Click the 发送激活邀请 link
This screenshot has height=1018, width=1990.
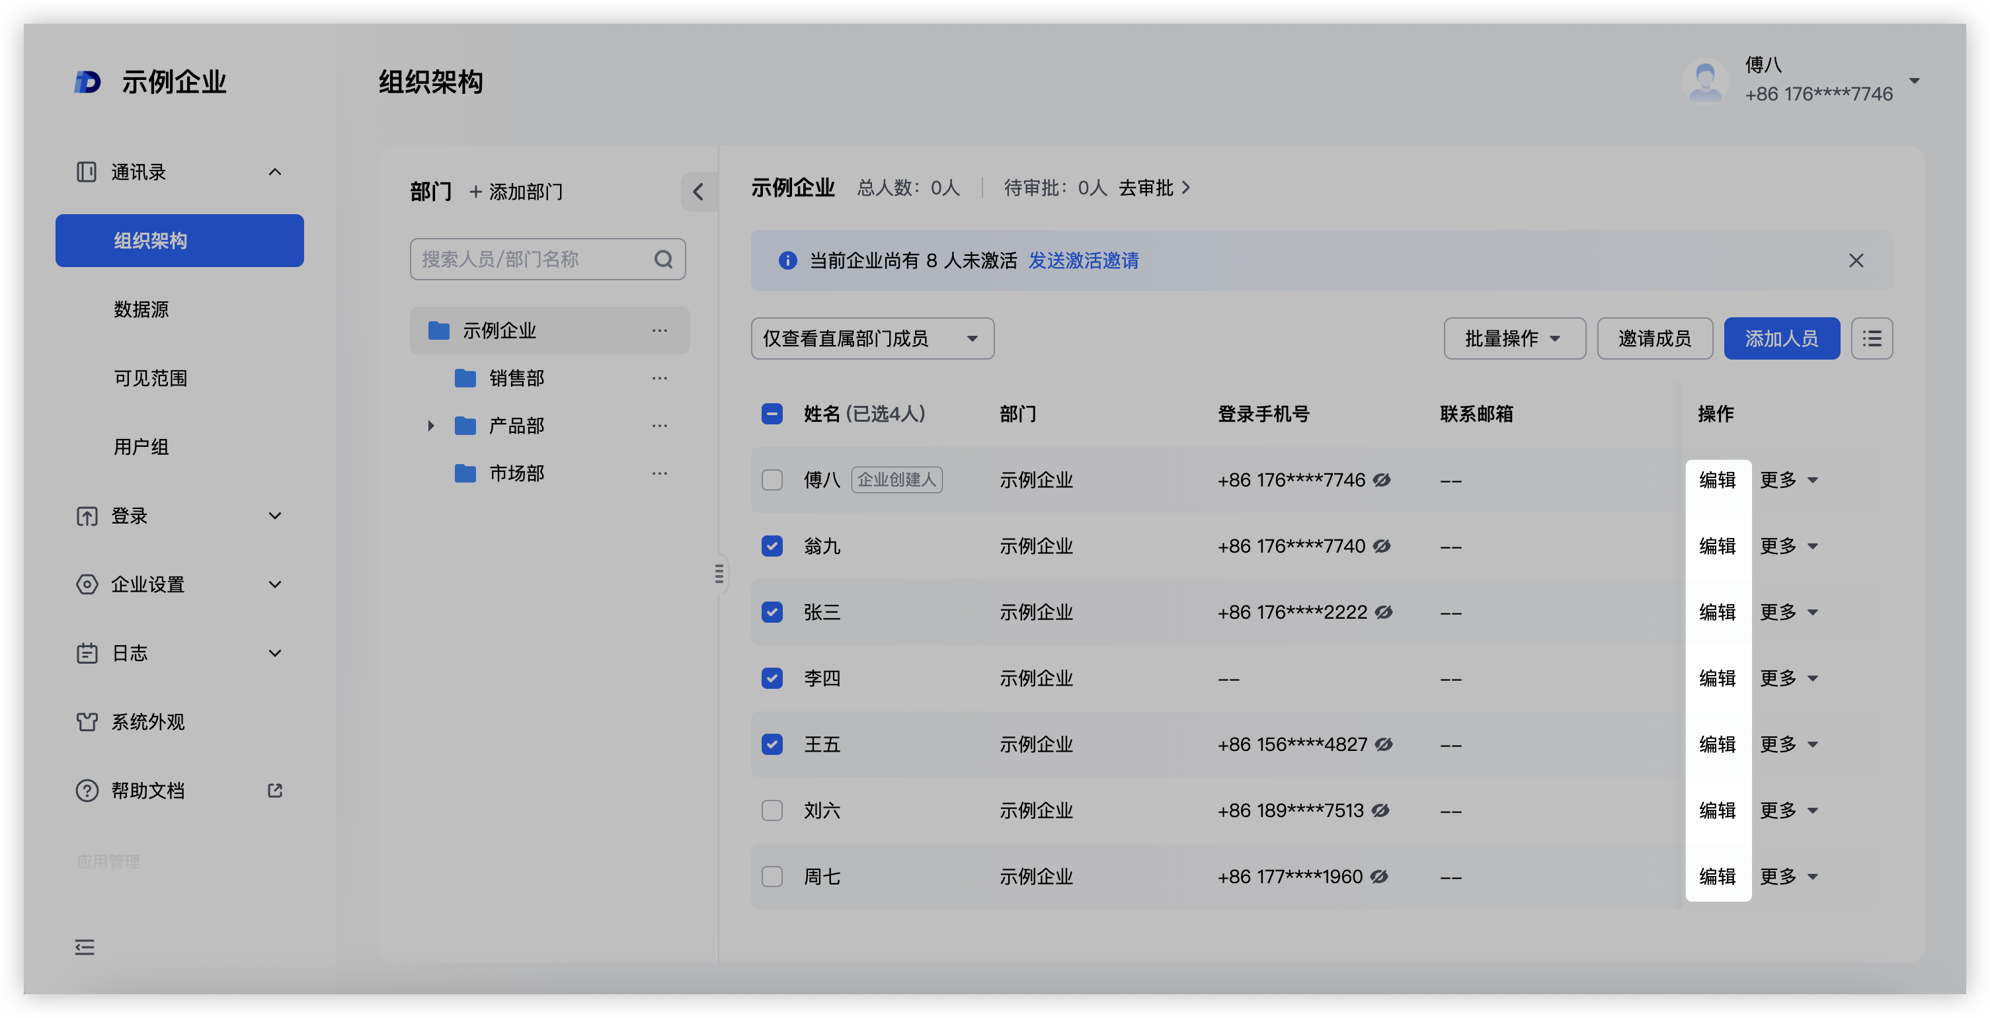tap(1083, 260)
